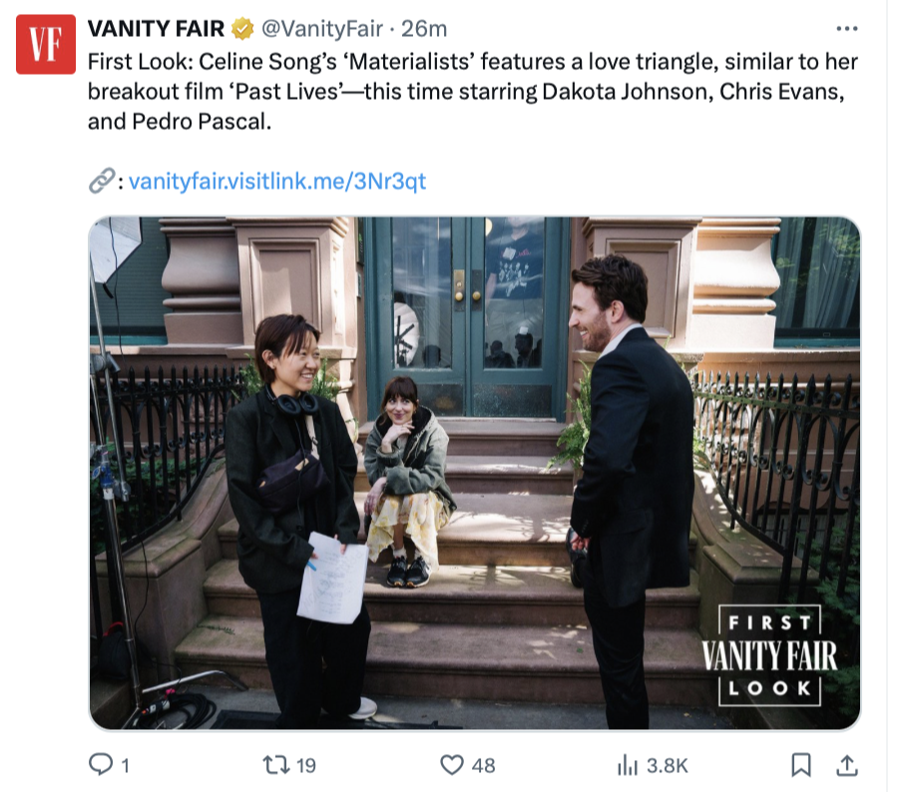Click the reply count number 1
Screen dimensions: 914x792
pyautogui.click(x=125, y=765)
